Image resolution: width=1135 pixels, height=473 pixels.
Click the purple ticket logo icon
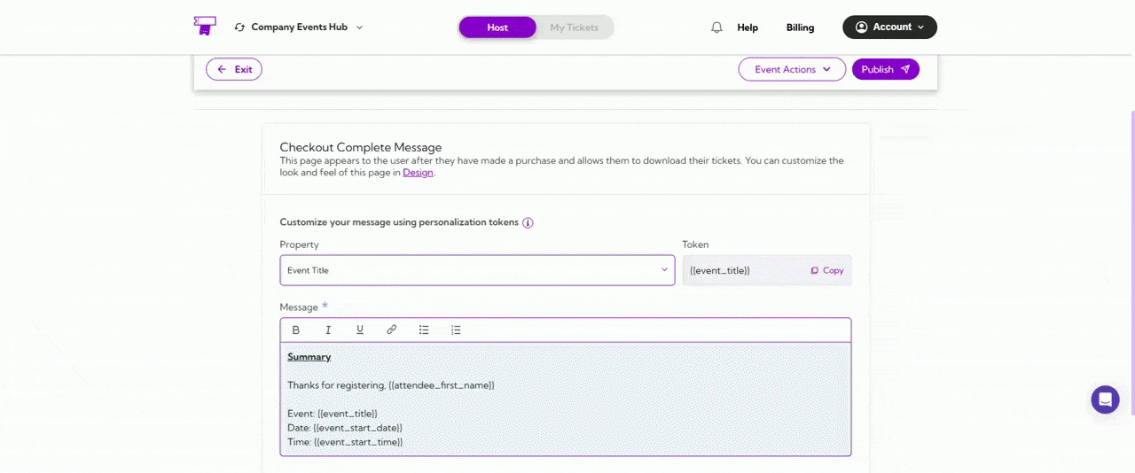click(205, 27)
